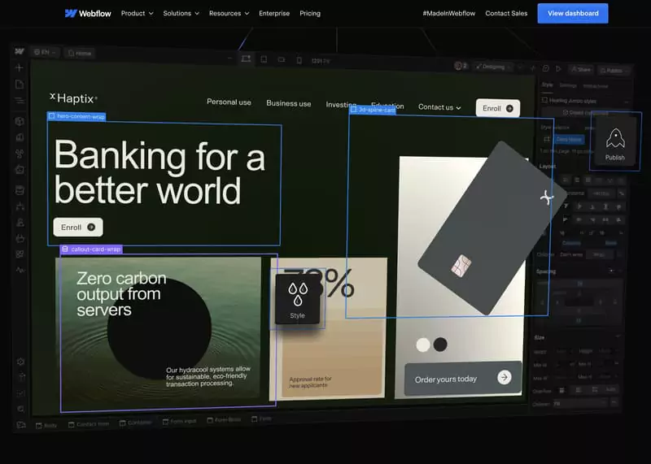The image size is (651, 464).
Task: Click Enroll button in Haptix navbar
Action: click(498, 108)
